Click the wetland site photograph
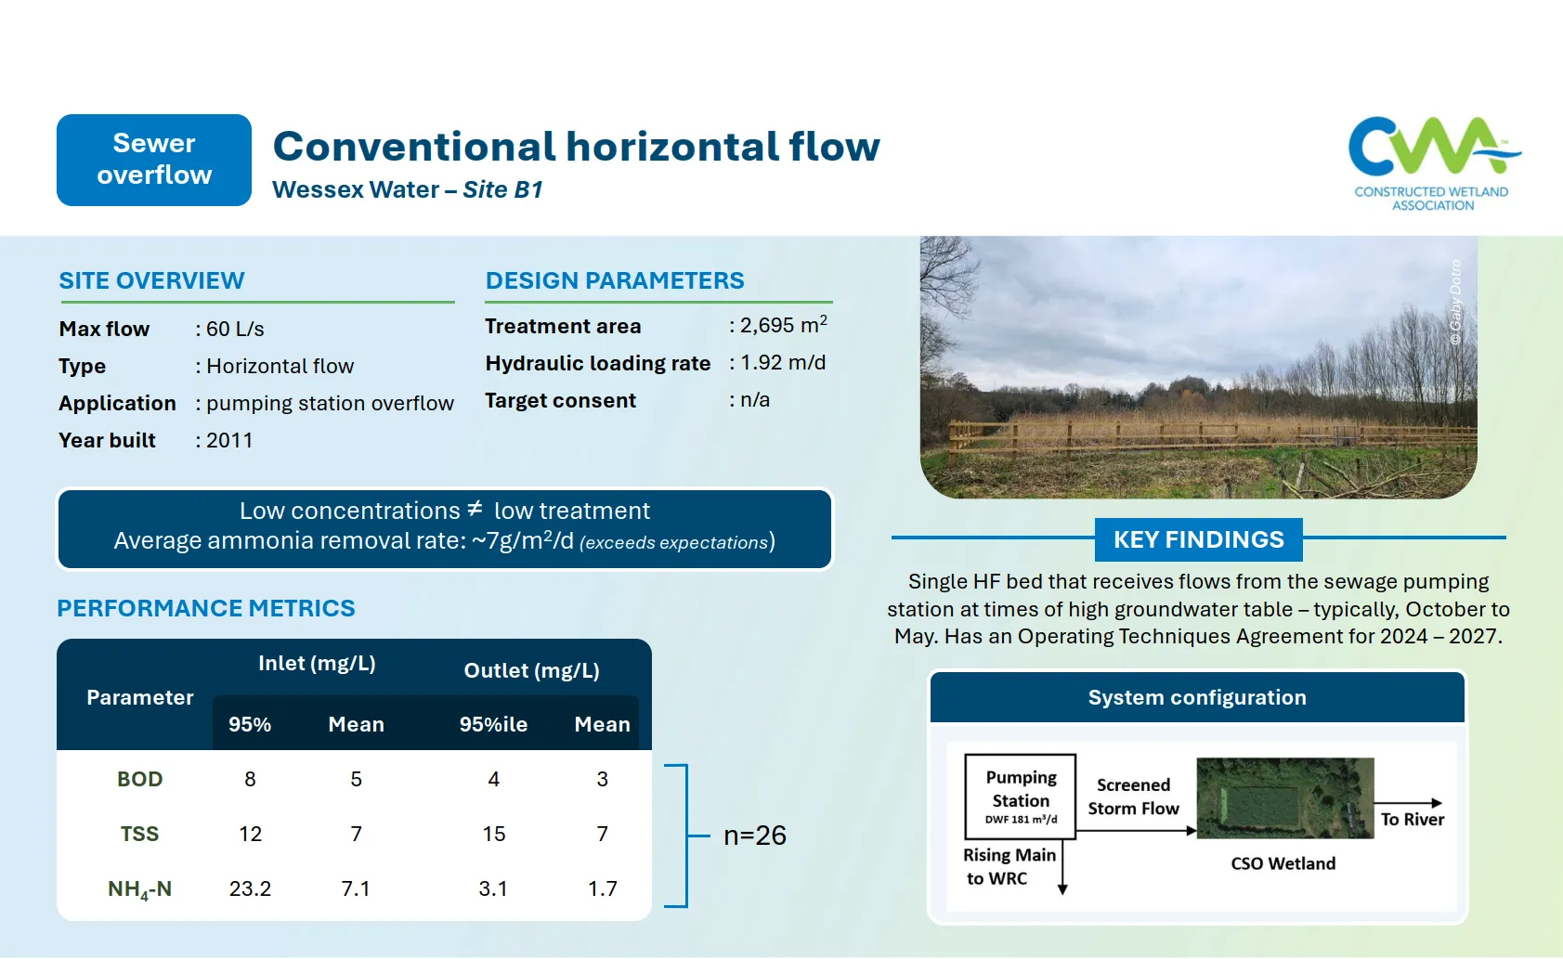This screenshot has height=959, width=1563. tap(1198, 367)
